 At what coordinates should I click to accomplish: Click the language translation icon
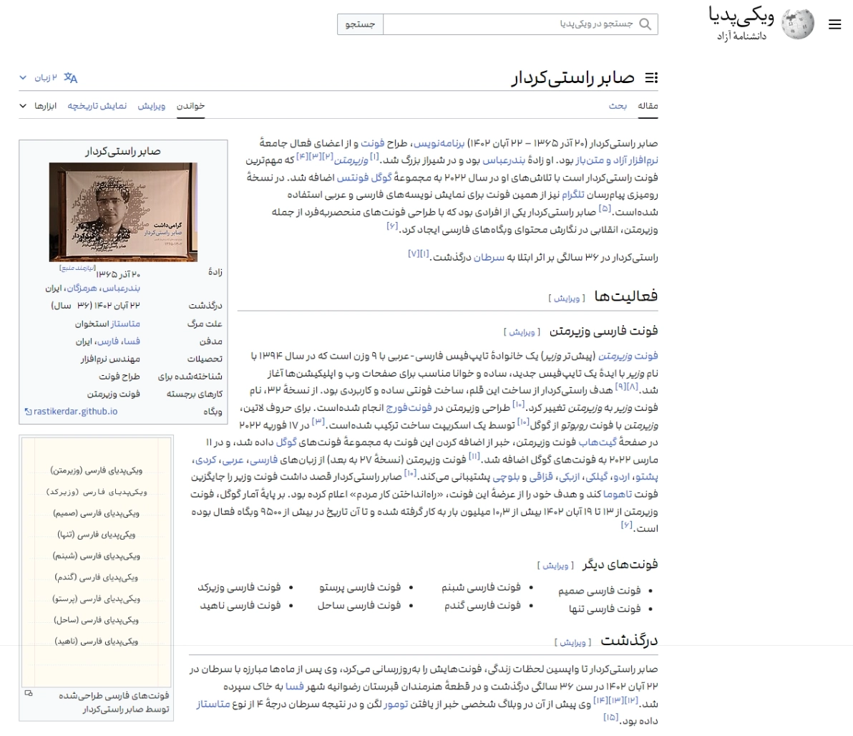click(71, 78)
